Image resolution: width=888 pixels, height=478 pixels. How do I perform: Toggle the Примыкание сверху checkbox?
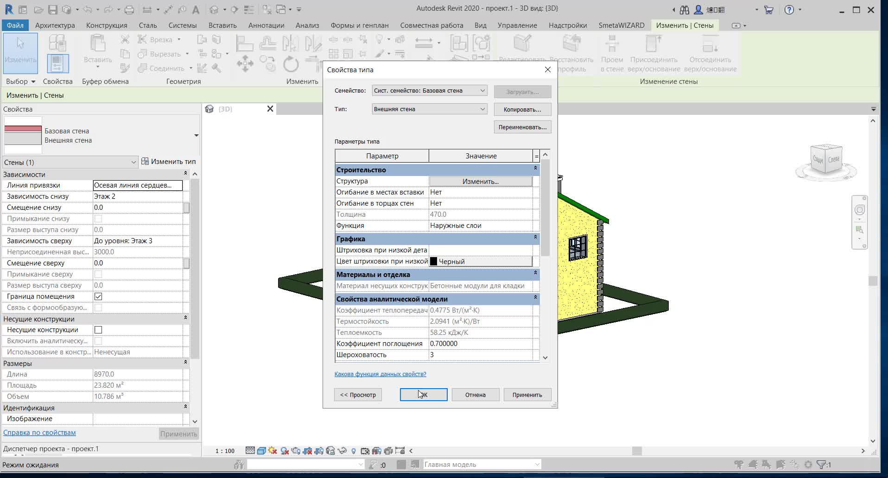point(98,274)
